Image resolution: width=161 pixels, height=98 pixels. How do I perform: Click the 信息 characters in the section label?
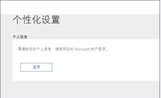coord(24,37)
